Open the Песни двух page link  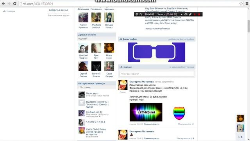click(92, 93)
